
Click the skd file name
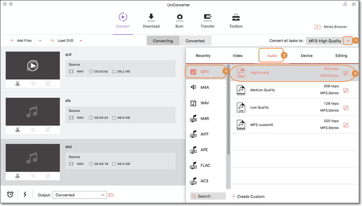click(68, 147)
